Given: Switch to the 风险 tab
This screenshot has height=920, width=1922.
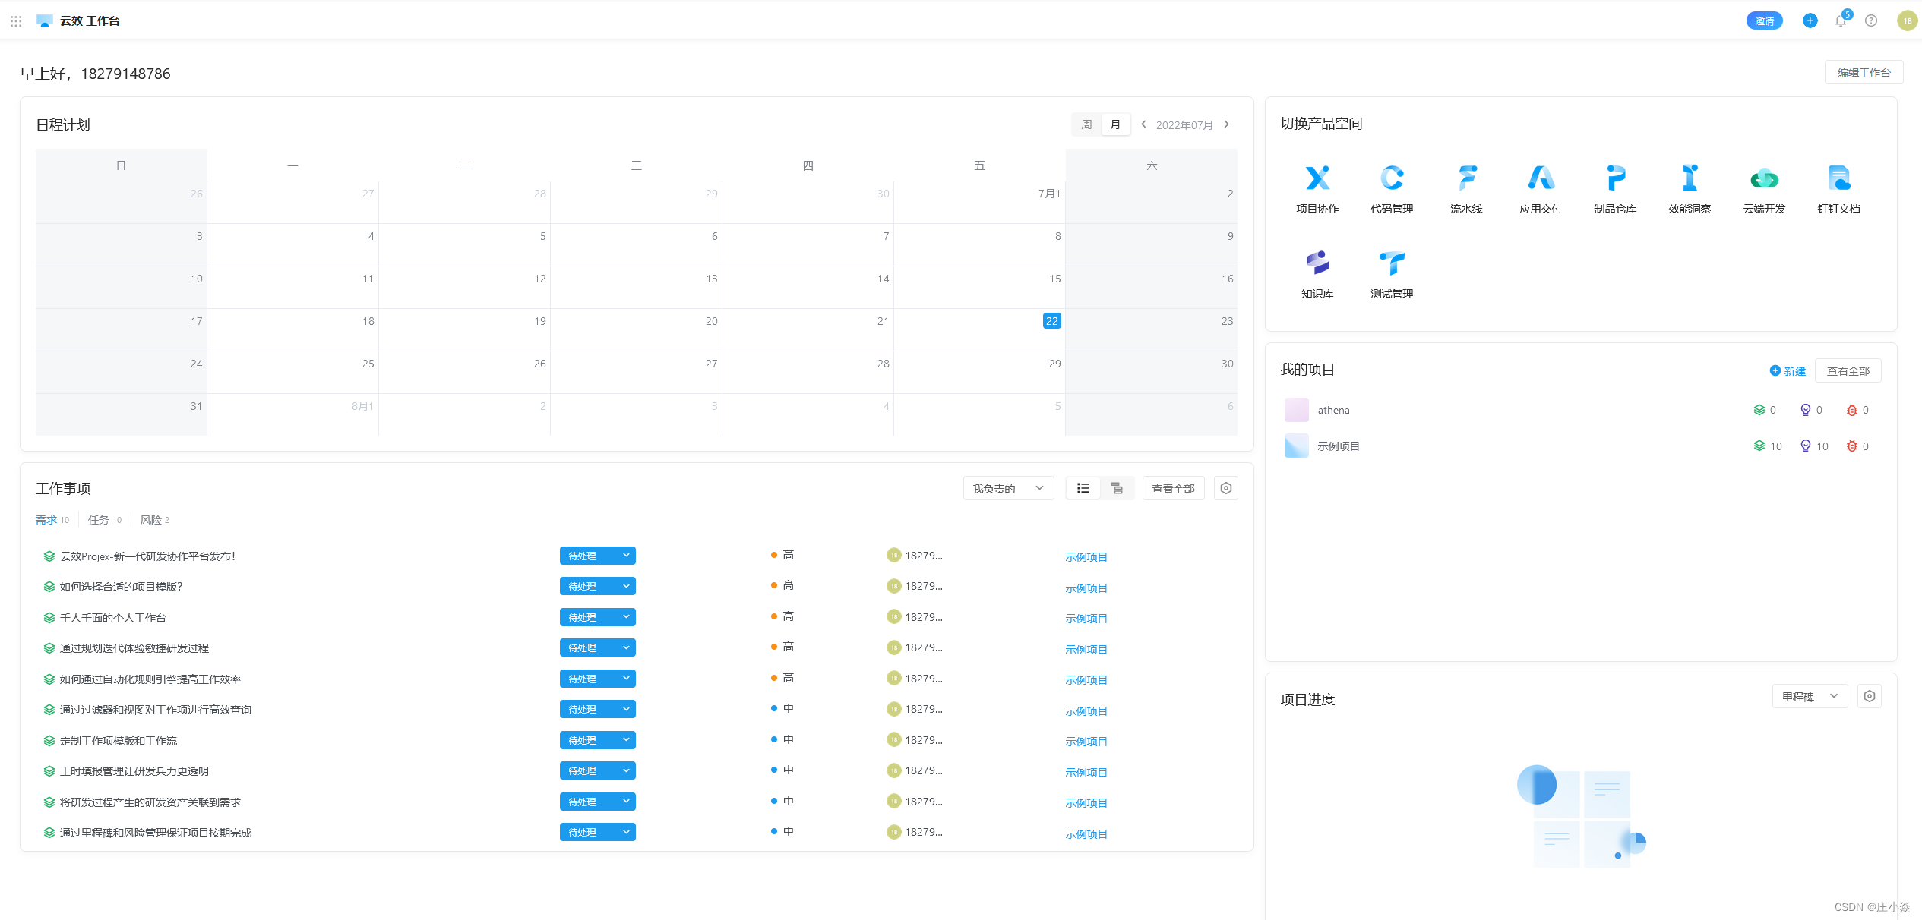Looking at the screenshot, I should [151, 520].
